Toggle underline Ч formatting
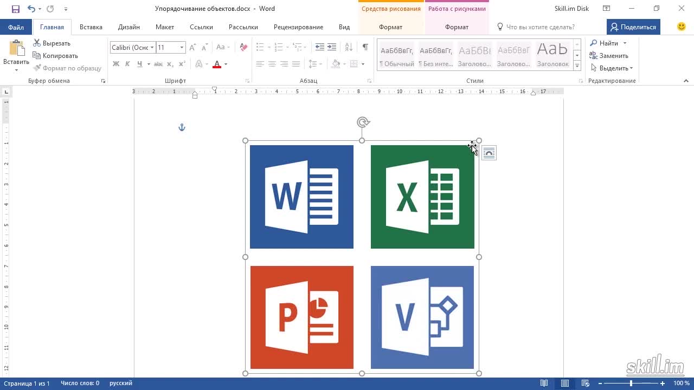Viewport: 694px width, 390px height. click(139, 64)
